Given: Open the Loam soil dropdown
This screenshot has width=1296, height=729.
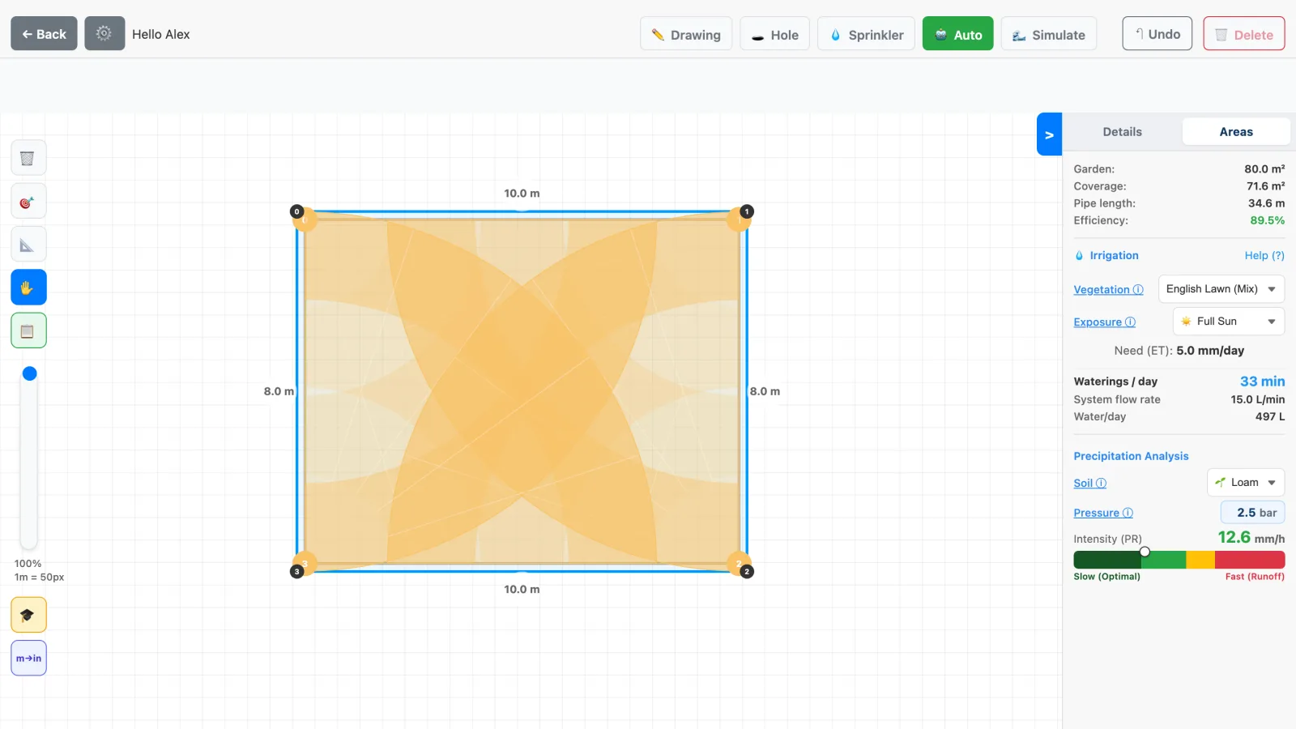Looking at the screenshot, I should point(1246,483).
